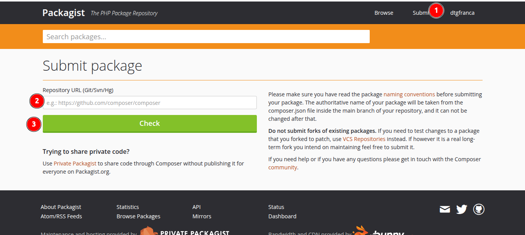The height and width of the screenshot is (235, 525).
Task: Click the Packagist logo in the header
Action: [x=63, y=13]
